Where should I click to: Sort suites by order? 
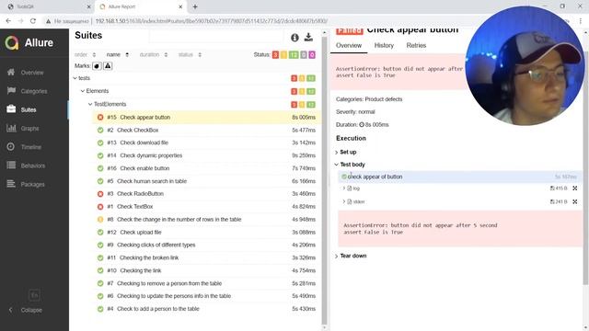point(86,55)
